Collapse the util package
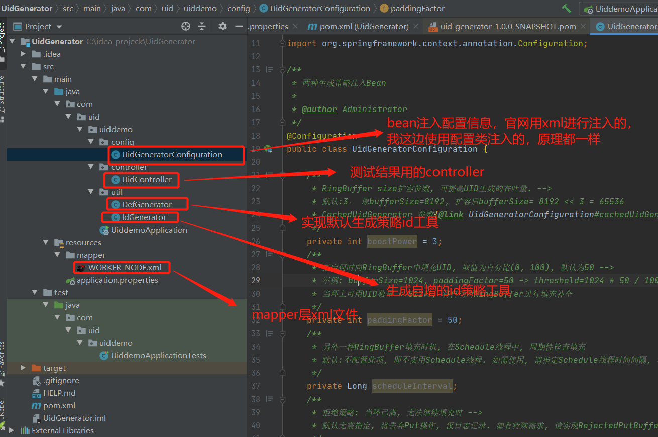658x437 pixels. pos(91,192)
